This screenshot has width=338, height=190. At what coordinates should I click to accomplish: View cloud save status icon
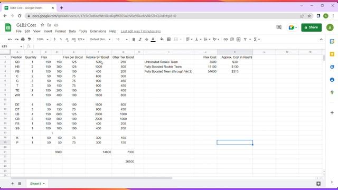point(56,25)
